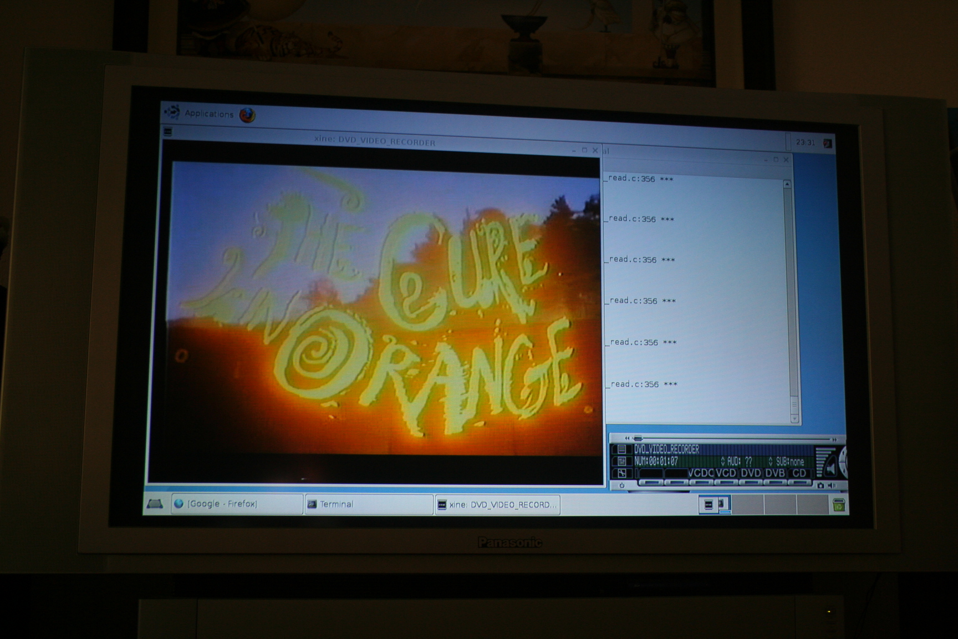
Task: Click the system tray icon near clock
Action: (828, 144)
